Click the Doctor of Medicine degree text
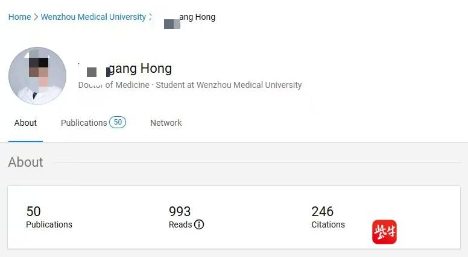 pyautogui.click(x=114, y=85)
